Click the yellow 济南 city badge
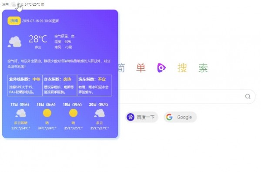This screenshot has width=261, height=172. coord(14,20)
